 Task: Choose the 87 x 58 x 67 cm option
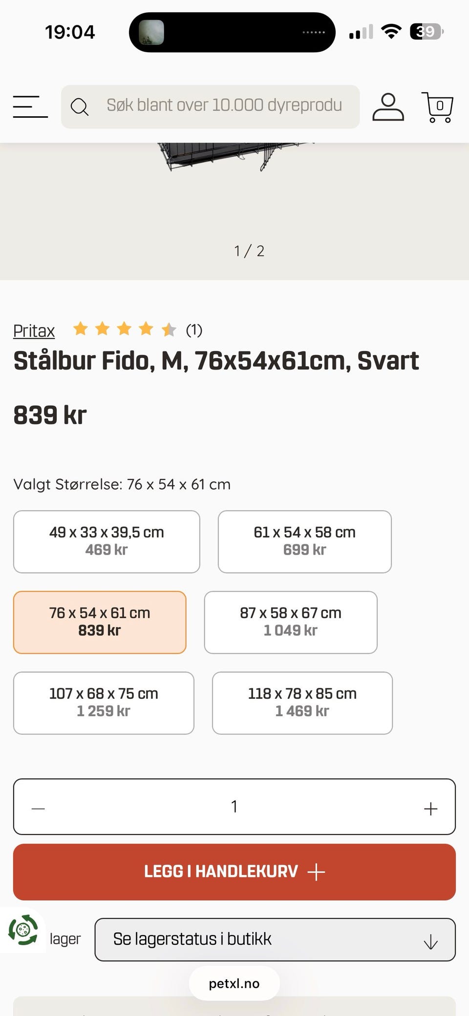(291, 622)
